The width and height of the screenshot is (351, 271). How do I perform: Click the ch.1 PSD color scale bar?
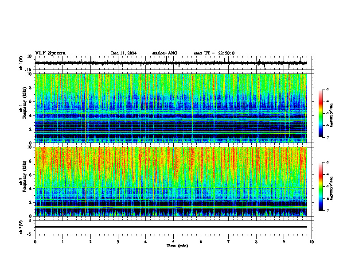[320, 113]
